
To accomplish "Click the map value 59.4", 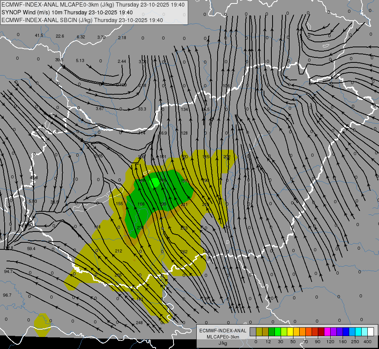I will [31, 249].
